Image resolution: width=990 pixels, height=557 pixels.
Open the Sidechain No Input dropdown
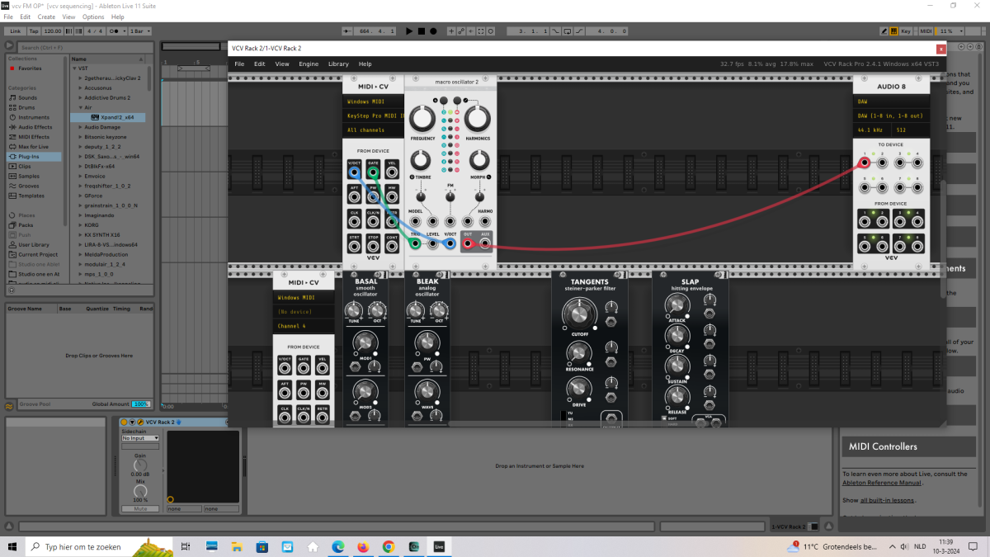pyautogui.click(x=140, y=438)
